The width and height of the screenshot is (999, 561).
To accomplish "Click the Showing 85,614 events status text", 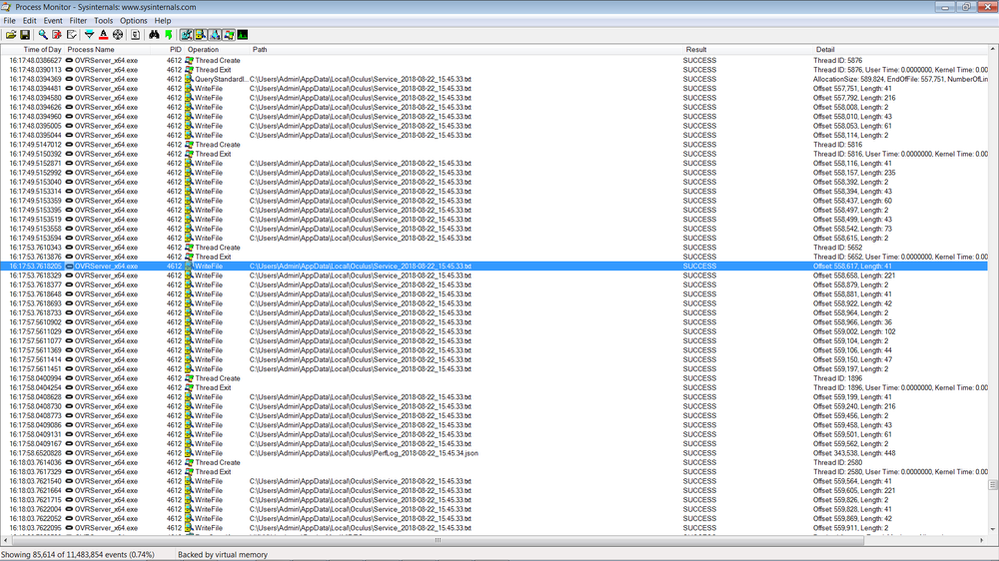I will pyautogui.click(x=78, y=555).
